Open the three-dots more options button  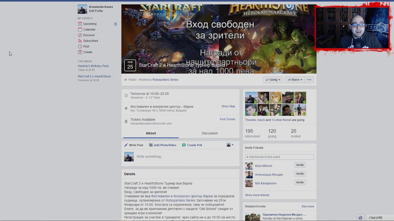tap(309, 80)
